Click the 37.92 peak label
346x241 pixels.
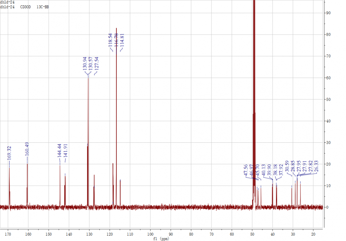pyautogui.click(x=281, y=170)
